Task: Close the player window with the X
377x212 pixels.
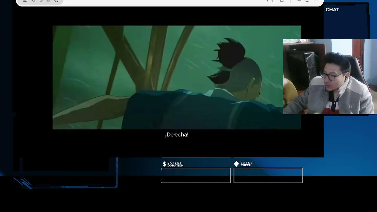Action: tap(315, 1)
